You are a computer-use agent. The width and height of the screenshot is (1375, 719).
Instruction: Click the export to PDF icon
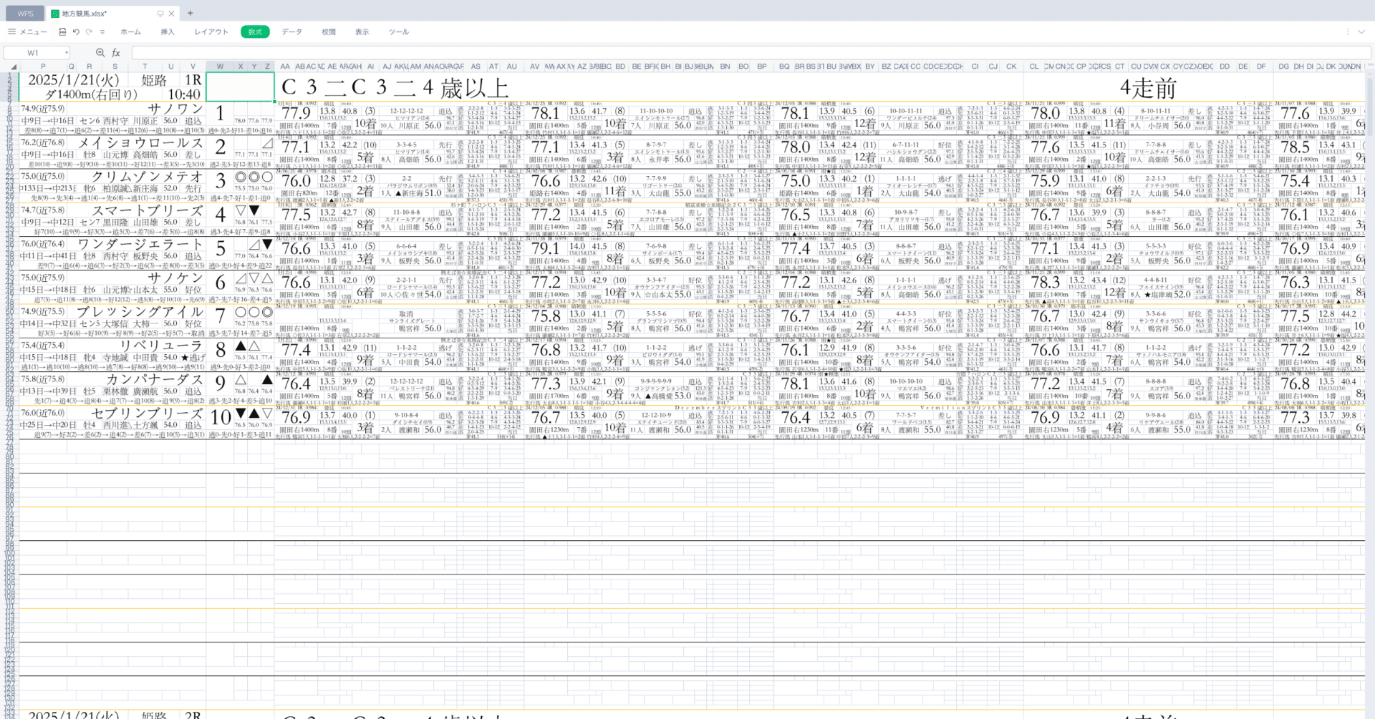coord(62,32)
